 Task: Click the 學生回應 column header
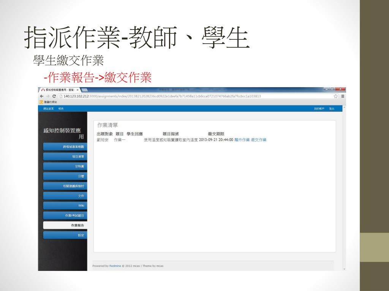pos(135,134)
